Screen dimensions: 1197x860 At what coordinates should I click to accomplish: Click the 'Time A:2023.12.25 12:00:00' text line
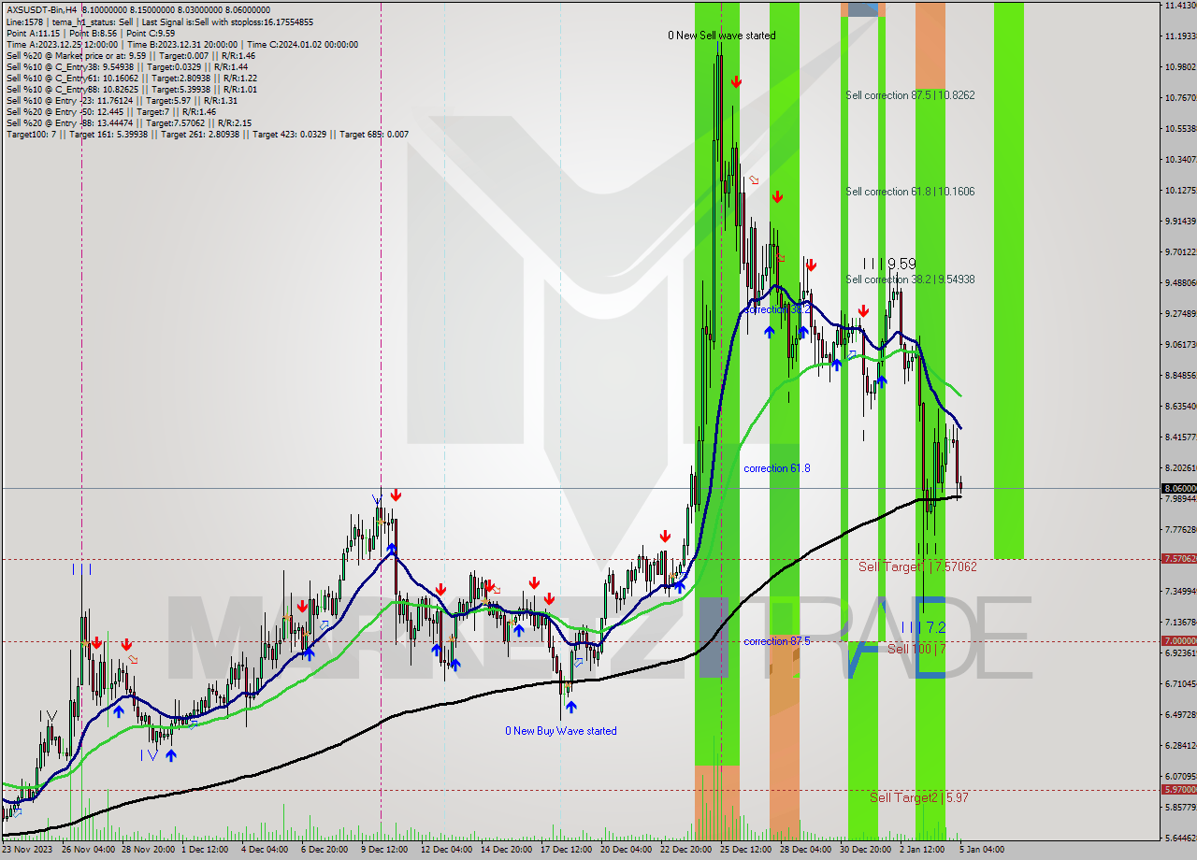(x=181, y=44)
